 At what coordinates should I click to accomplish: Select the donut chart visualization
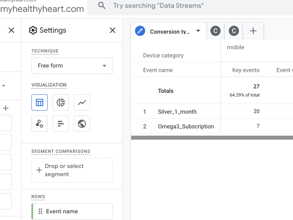click(61, 102)
